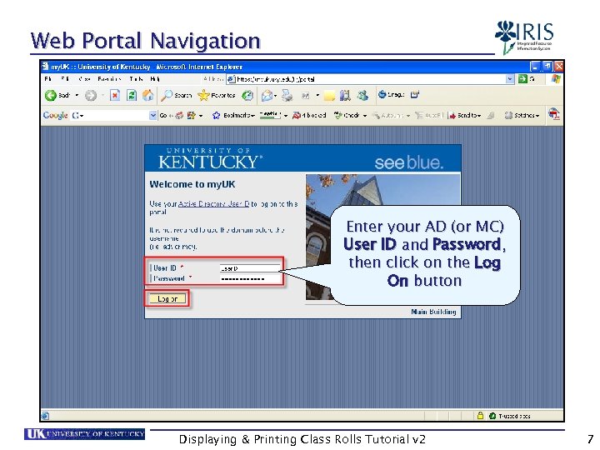
Task: Click the green Go arrow by address bar
Action: pyautogui.click(x=522, y=79)
